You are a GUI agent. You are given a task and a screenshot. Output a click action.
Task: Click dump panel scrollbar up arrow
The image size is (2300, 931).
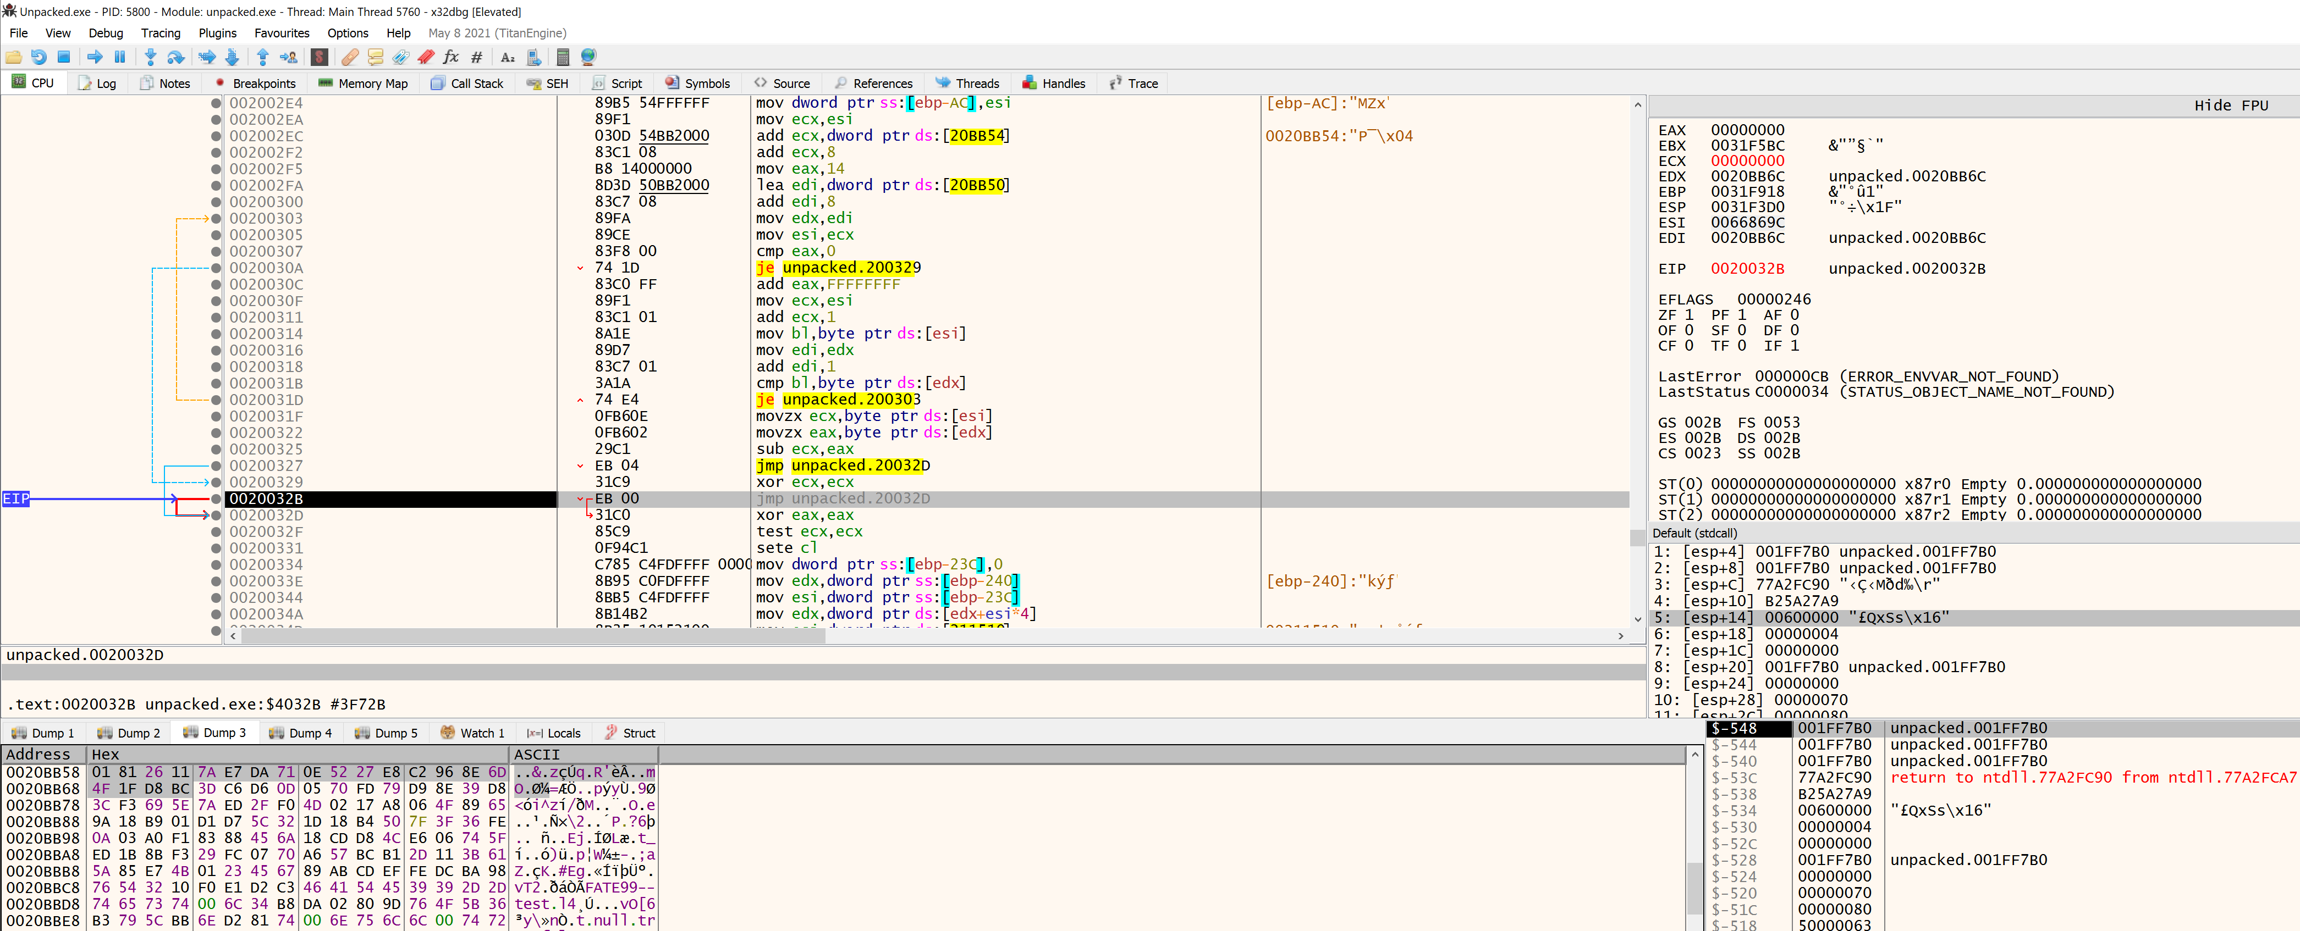pyautogui.click(x=1694, y=755)
